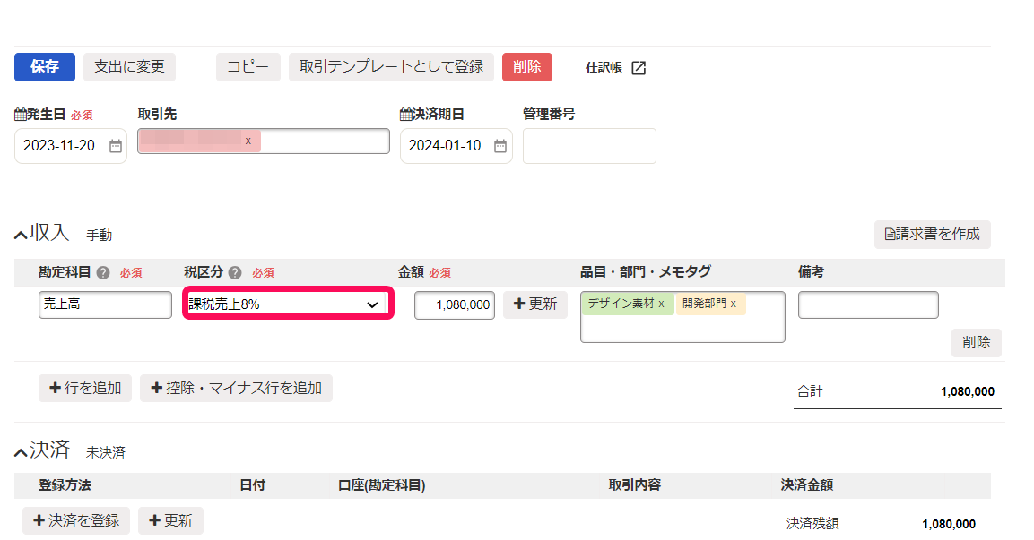Image resolution: width=1034 pixels, height=540 pixels.
Task: Click the red 削除 button in the top toolbar
Action: tap(527, 66)
